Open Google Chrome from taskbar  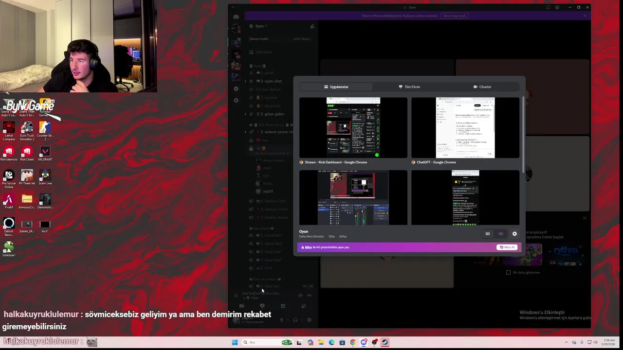353,342
